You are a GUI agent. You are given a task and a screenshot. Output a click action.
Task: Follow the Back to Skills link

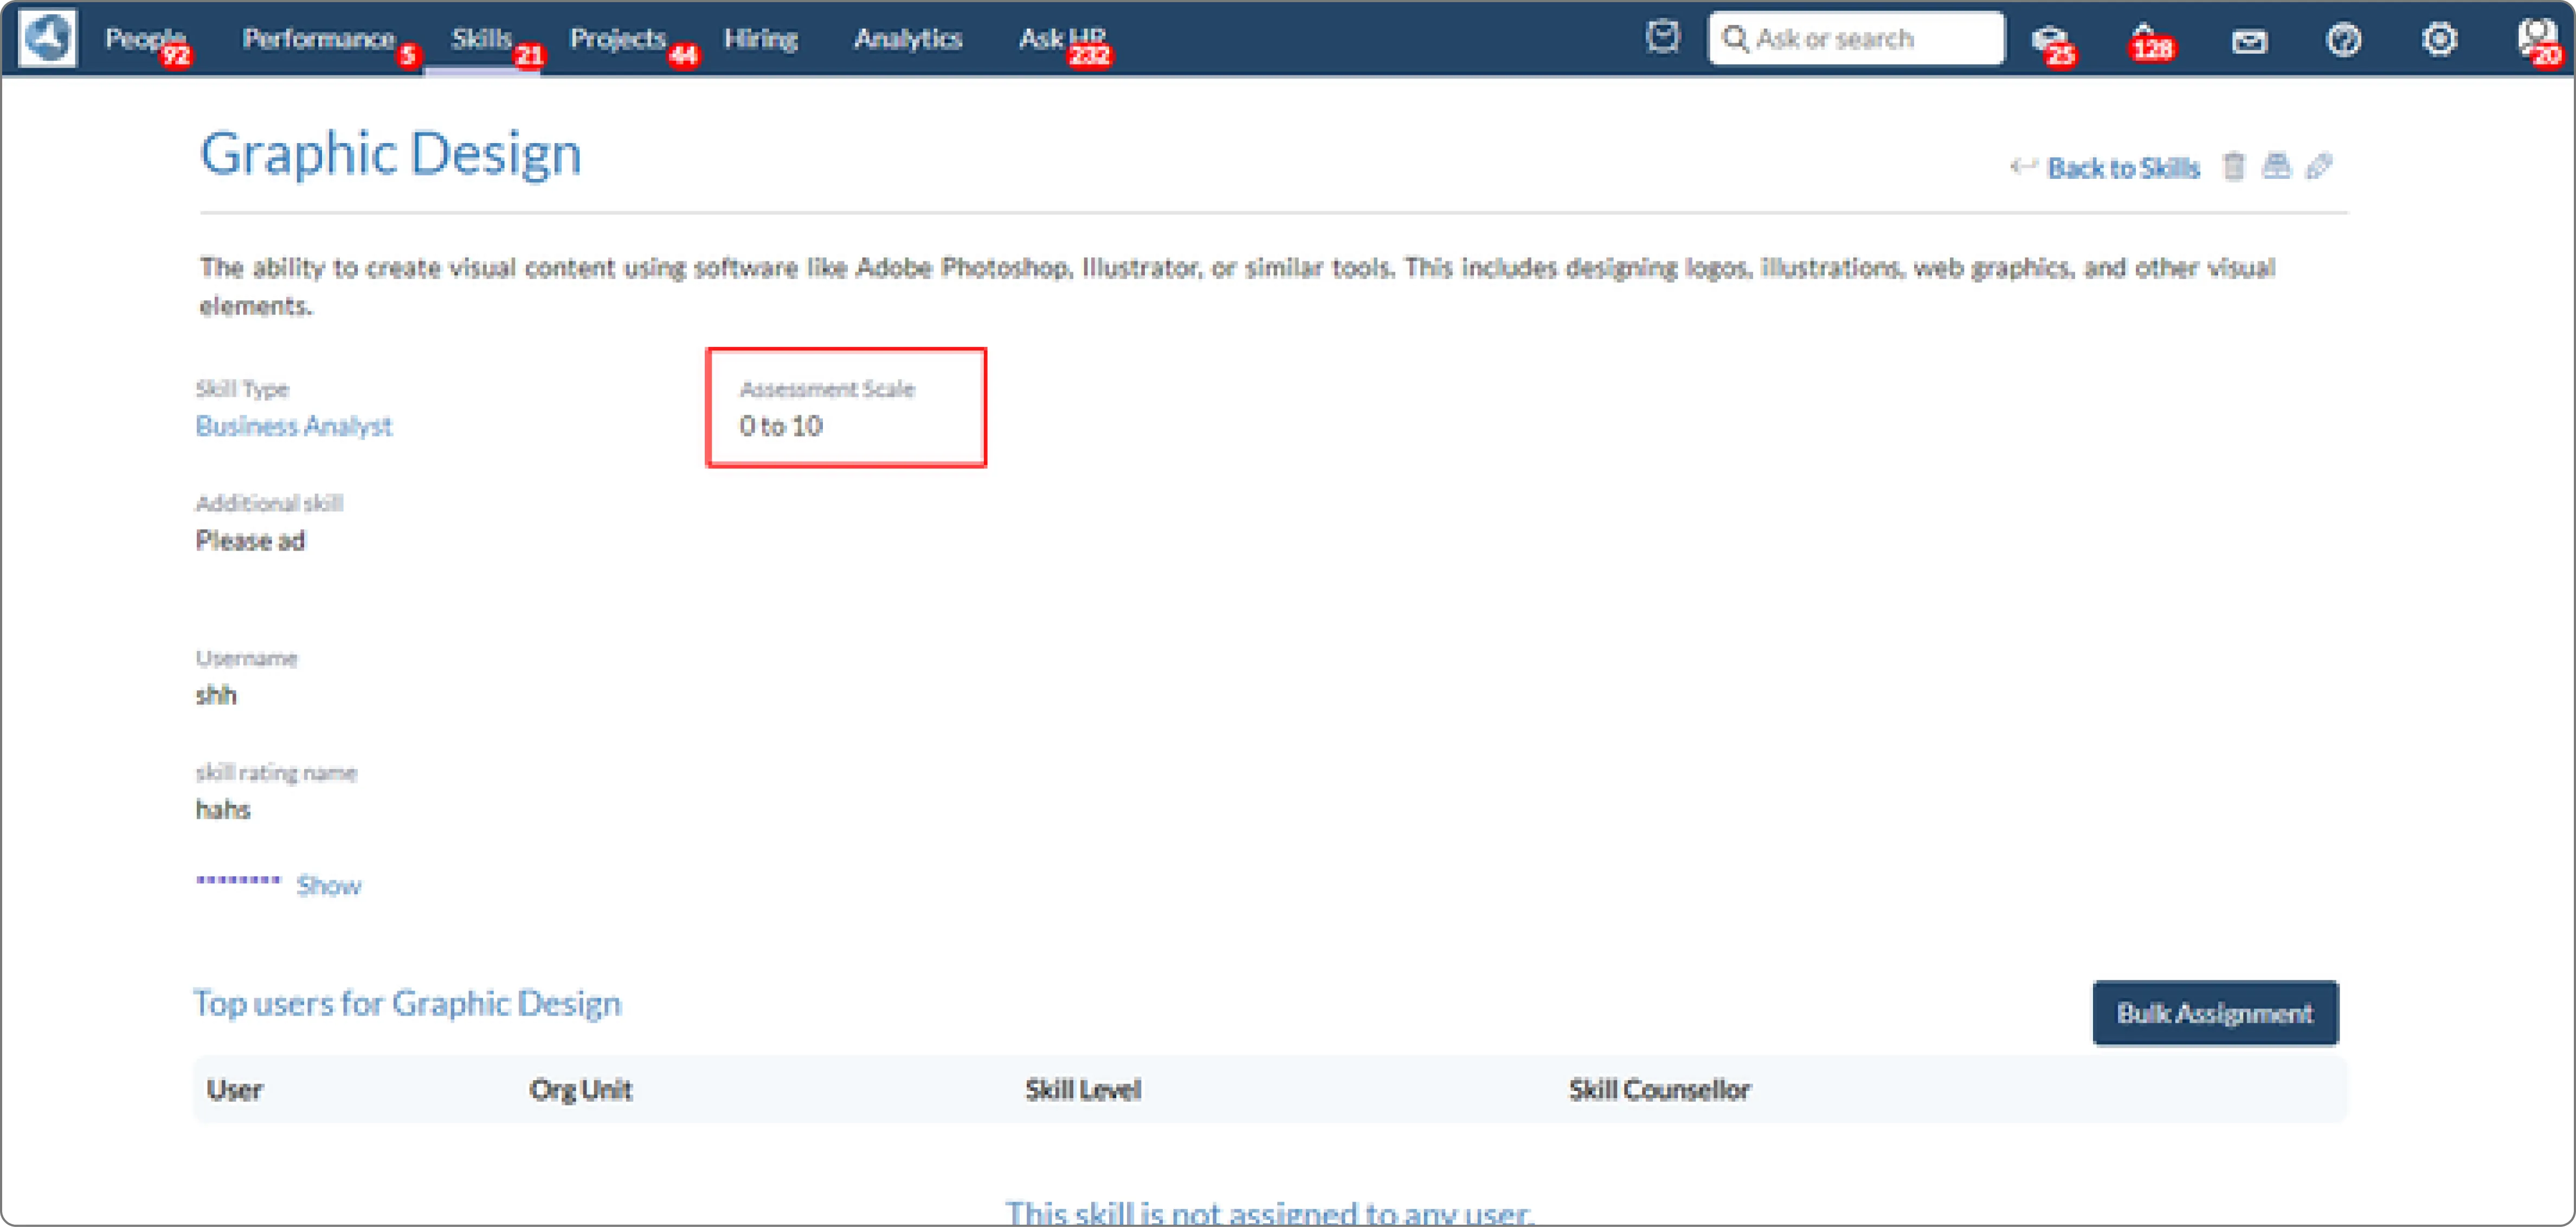pyautogui.click(x=2122, y=167)
